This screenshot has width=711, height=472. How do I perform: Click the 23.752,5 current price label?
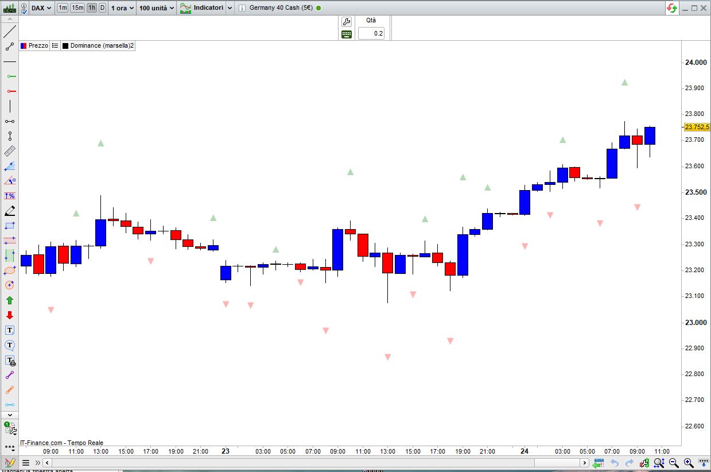[x=697, y=127]
